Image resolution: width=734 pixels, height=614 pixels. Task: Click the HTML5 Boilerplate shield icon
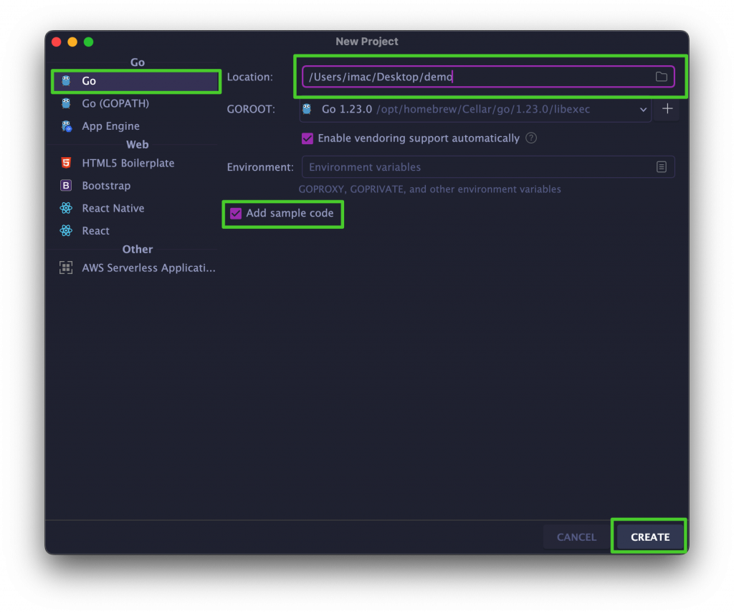point(66,163)
